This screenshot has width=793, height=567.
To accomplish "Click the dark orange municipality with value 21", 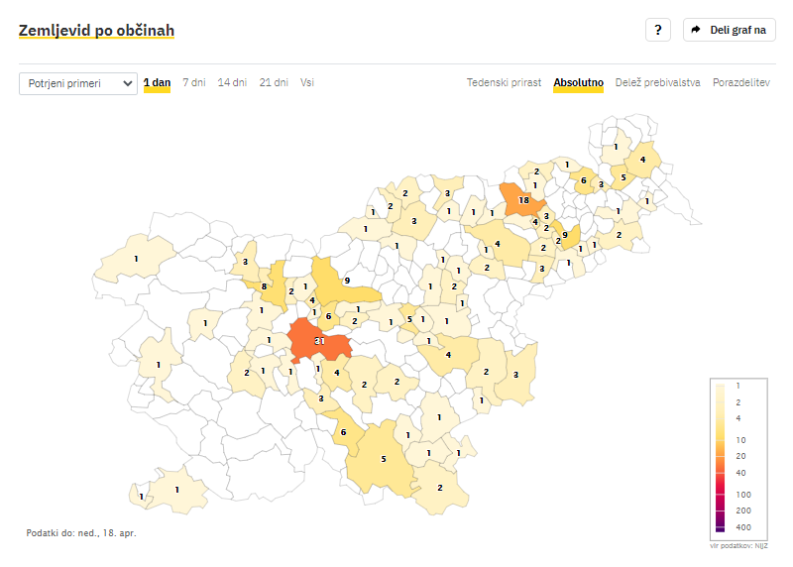I will pyautogui.click(x=319, y=341).
